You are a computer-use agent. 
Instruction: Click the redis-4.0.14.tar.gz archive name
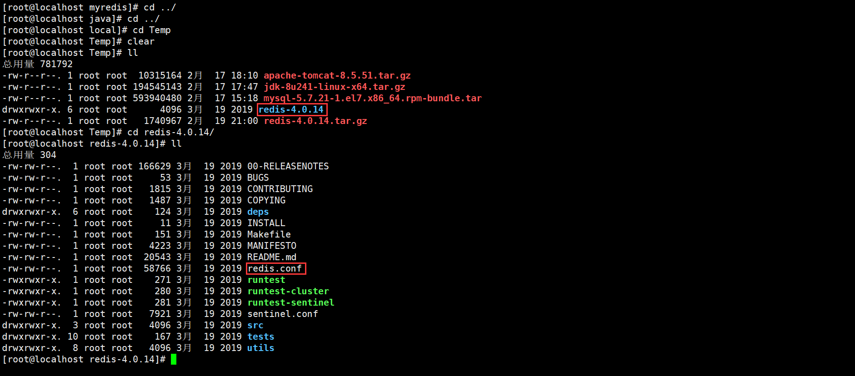(x=315, y=121)
